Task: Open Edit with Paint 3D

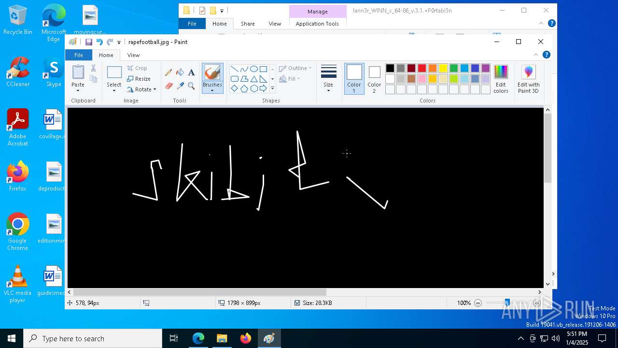Action: tap(529, 79)
